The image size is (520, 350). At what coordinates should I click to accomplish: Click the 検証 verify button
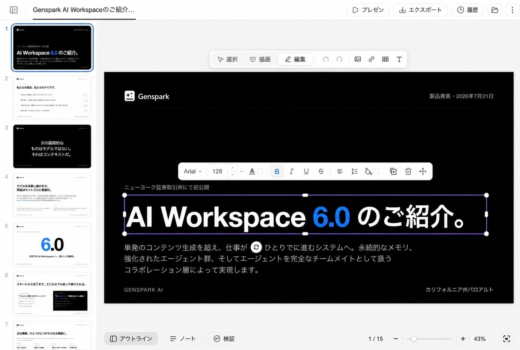(224, 339)
